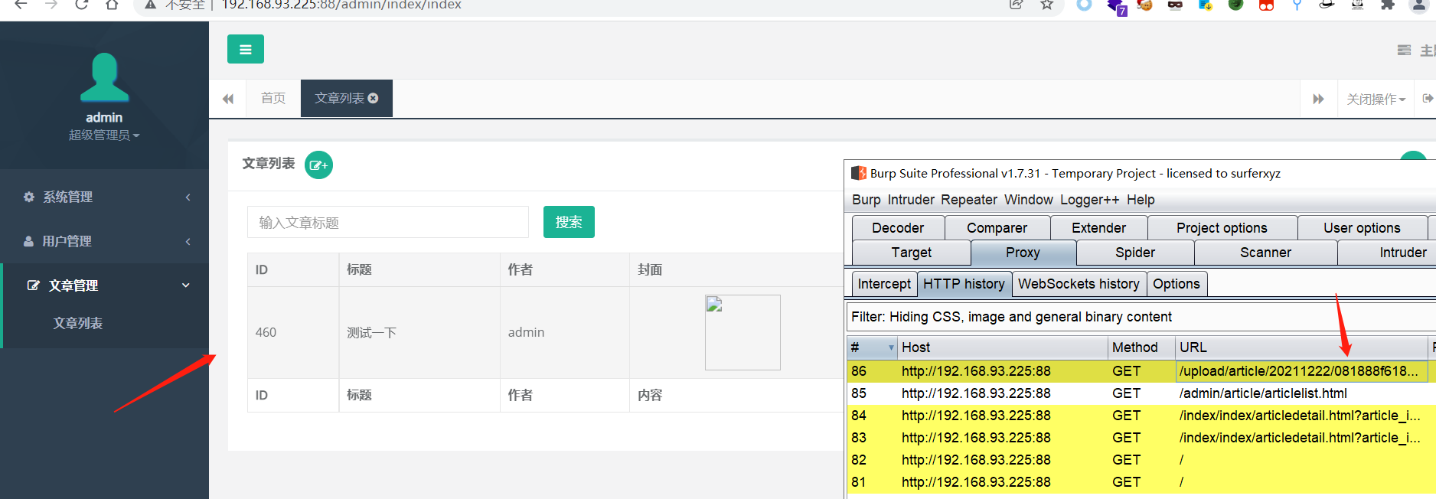This screenshot has height=499, width=1436.
Task: Switch to the Spider tab
Action: 1135,253
